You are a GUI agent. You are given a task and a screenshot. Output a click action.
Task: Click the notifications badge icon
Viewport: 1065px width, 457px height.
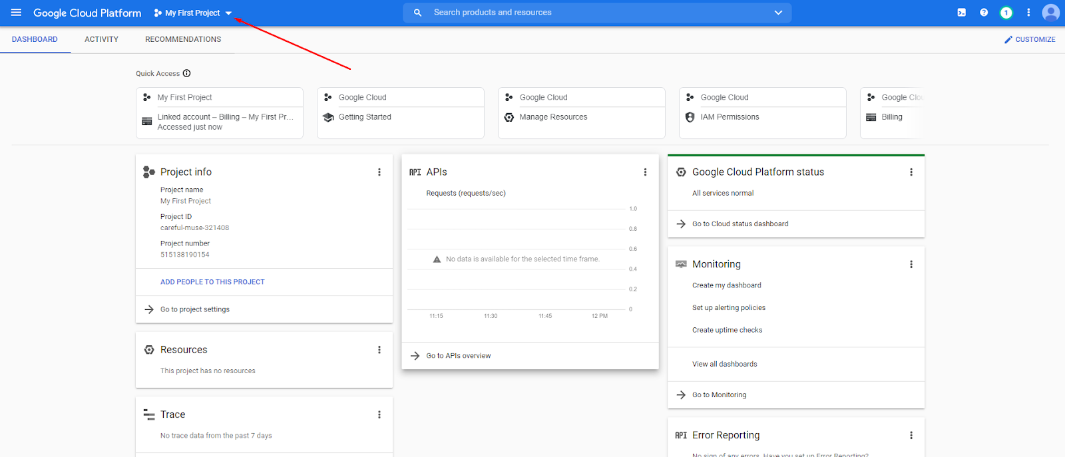(x=1006, y=13)
